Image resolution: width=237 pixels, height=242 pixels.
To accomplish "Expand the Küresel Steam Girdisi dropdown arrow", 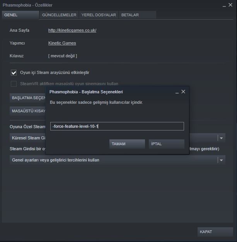I will click(x=221, y=138).
